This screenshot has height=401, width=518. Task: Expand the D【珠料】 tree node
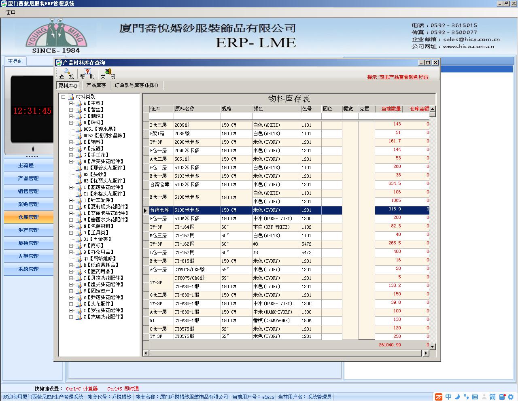[x=71, y=123]
